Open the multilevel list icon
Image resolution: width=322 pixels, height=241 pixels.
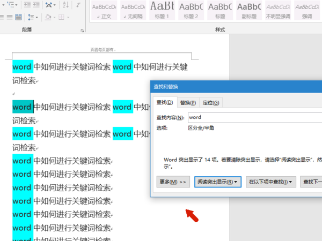[10, 4]
